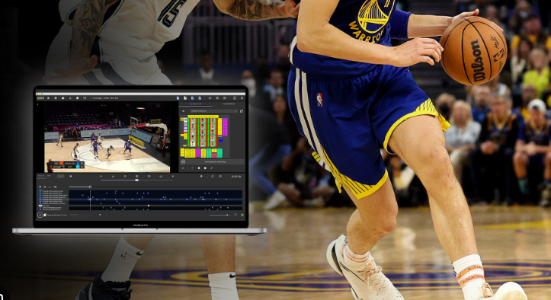
Task: Skip to next clip with the forward arrow
Action: (172, 176)
